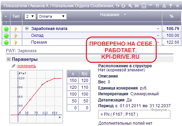This screenshot has height=126, width=182.
Task: Click the formula field FN ( F167 ; P167 )
Action: [134, 114]
